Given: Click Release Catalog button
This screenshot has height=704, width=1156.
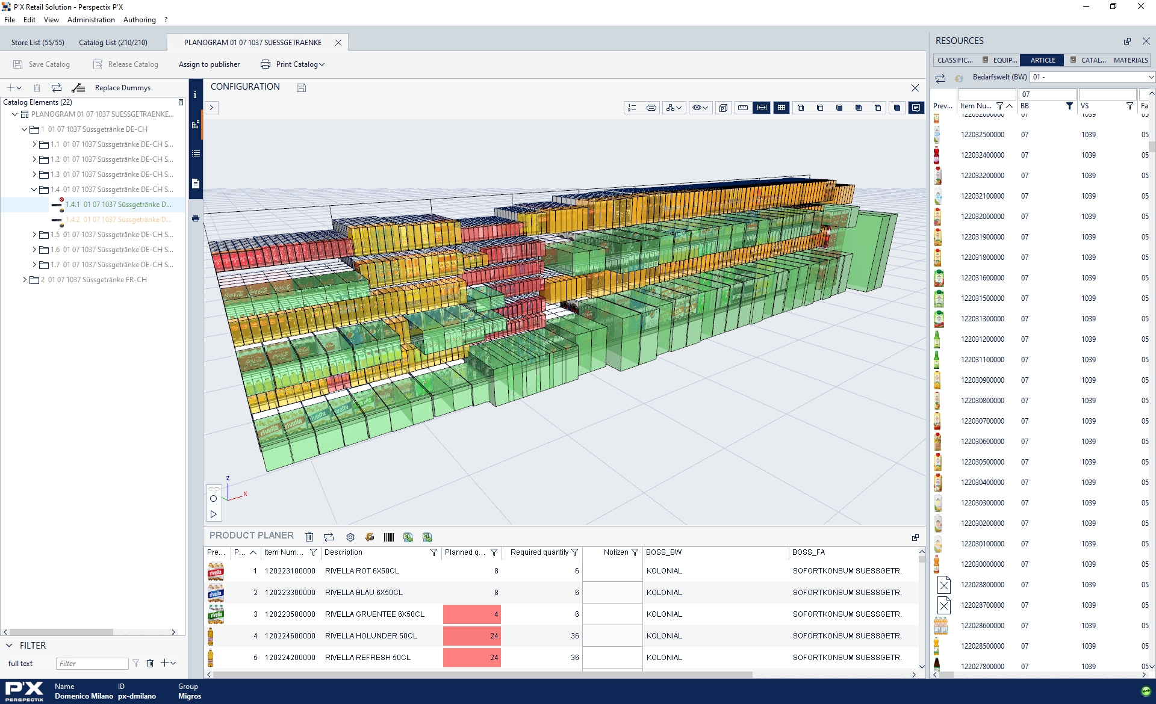Looking at the screenshot, I should [126, 64].
